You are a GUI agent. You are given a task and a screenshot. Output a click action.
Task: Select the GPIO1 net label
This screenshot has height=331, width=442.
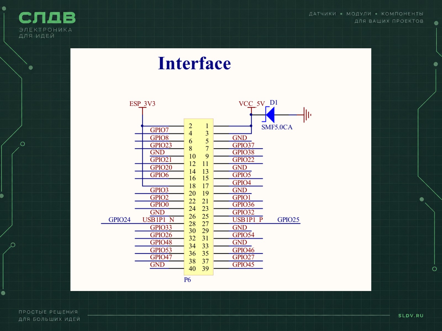tap(241, 197)
